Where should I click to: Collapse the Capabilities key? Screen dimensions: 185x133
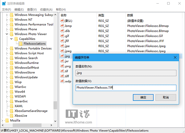pos(11,39)
